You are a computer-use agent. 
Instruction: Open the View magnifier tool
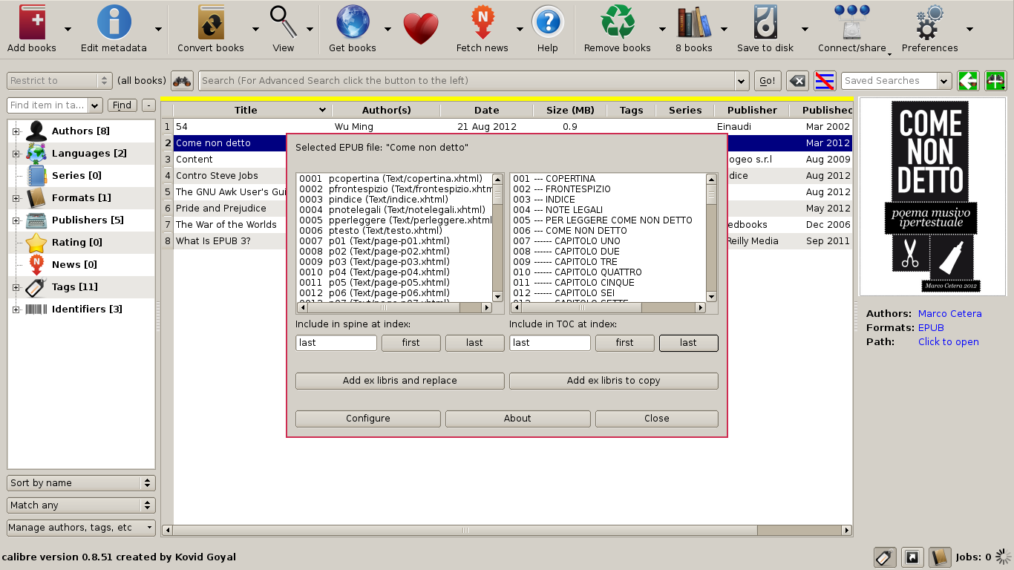(283, 22)
